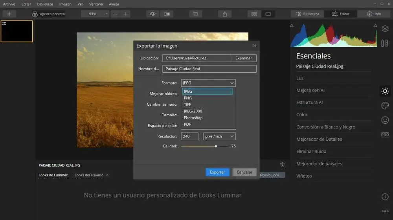The image size is (393, 220).
Task: Click the History clock icon
Action: click(385, 197)
